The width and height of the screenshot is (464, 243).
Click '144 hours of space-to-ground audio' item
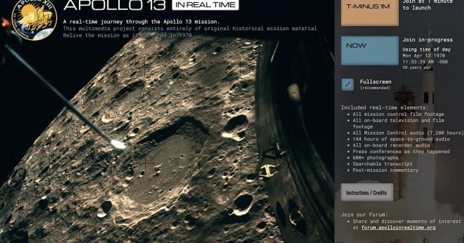pos(401,139)
